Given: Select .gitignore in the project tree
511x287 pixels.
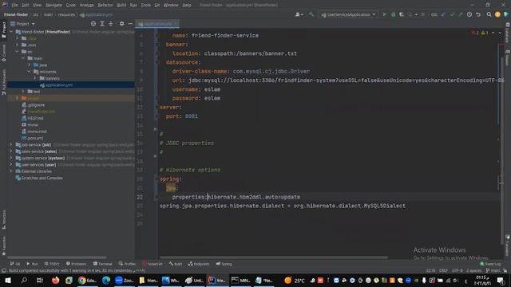Looking at the screenshot, I should click(x=34, y=104).
